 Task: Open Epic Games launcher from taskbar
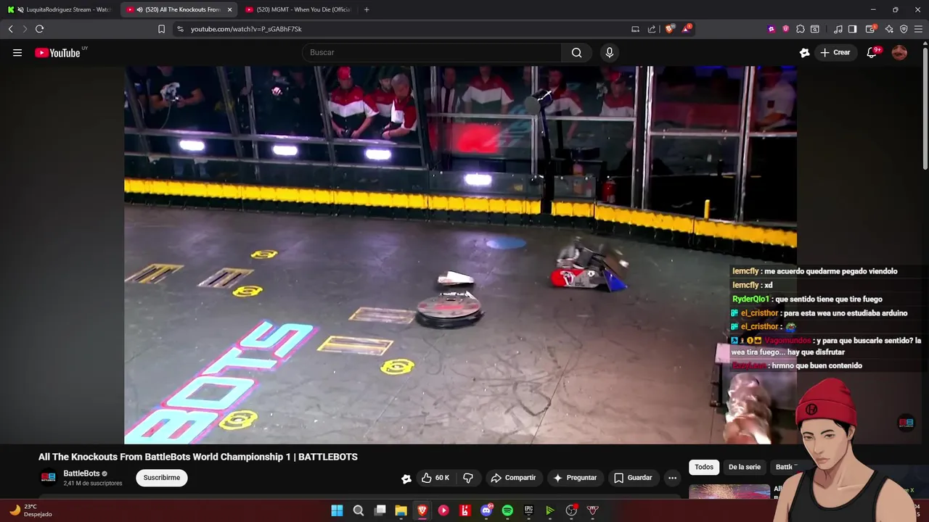528,510
